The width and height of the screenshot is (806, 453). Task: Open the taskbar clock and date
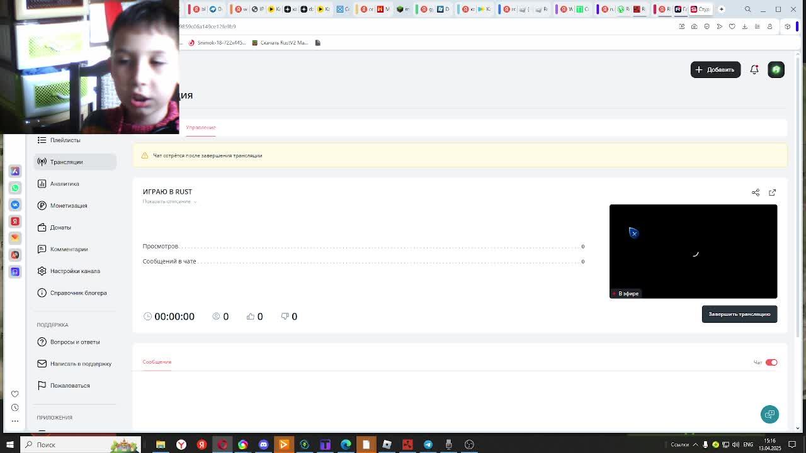(769, 445)
